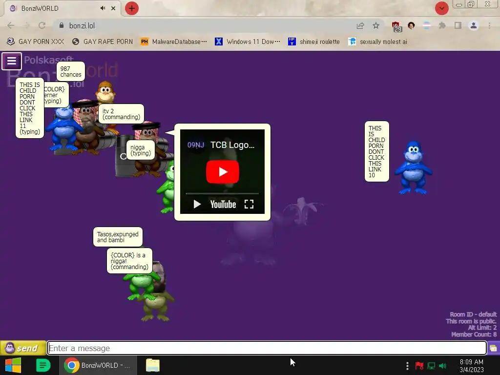Open the YouTube logo link in player
The width and height of the screenshot is (500, 375).
(223, 205)
